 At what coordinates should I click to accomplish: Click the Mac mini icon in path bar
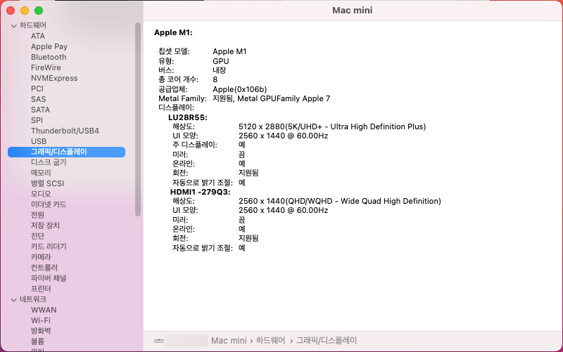(159, 341)
